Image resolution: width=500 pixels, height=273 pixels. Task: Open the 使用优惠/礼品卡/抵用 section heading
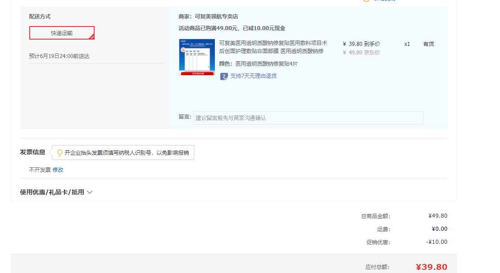52,192
